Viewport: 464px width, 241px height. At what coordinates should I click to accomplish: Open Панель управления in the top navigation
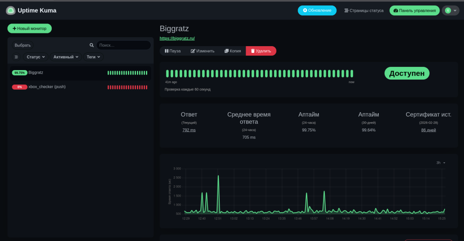click(x=415, y=10)
